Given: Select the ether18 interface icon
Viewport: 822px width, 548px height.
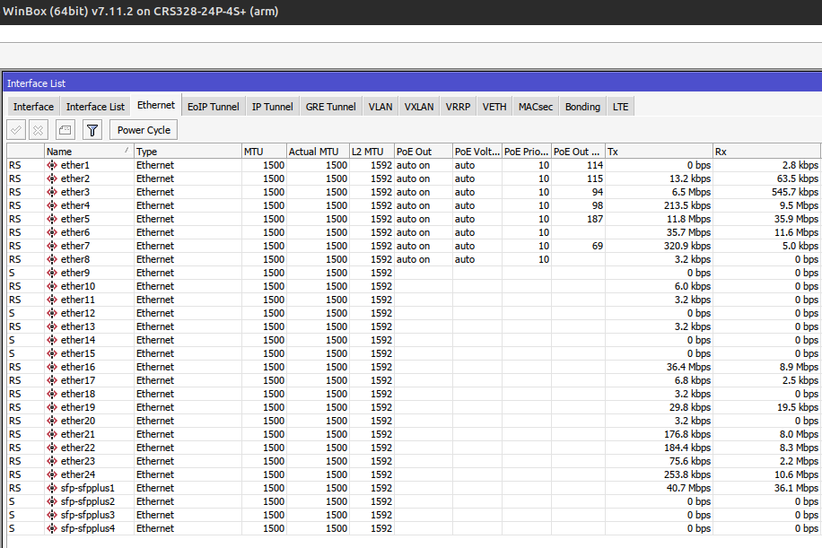Looking at the screenshot, I should click(52, 394).
